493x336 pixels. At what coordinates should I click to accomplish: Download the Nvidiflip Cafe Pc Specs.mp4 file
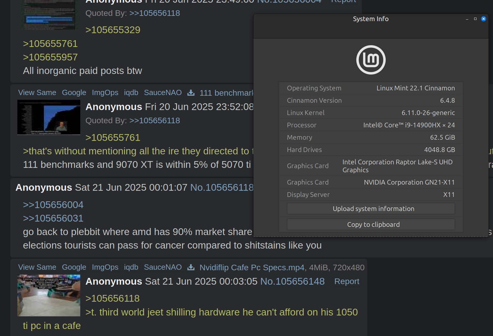(x=191, y=267)
